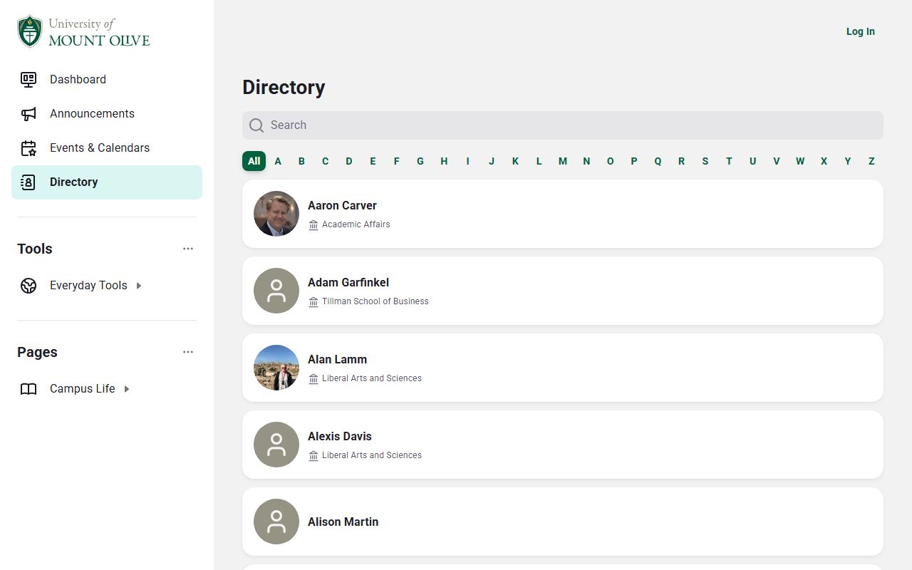Filter directory by letter H

tap(444, 161)
